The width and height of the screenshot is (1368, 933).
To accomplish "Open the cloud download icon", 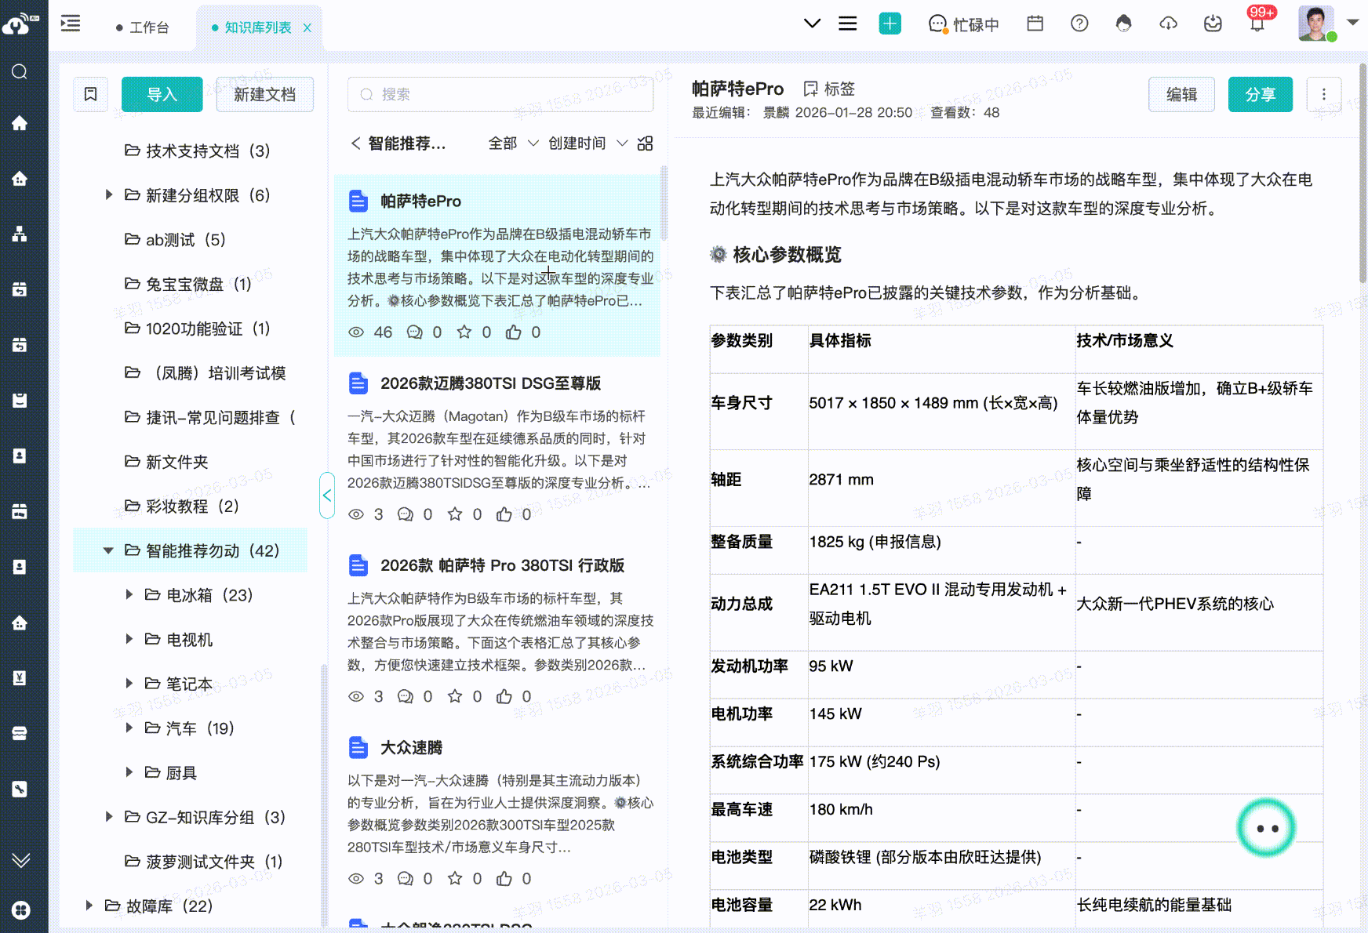I will 1169,24.
